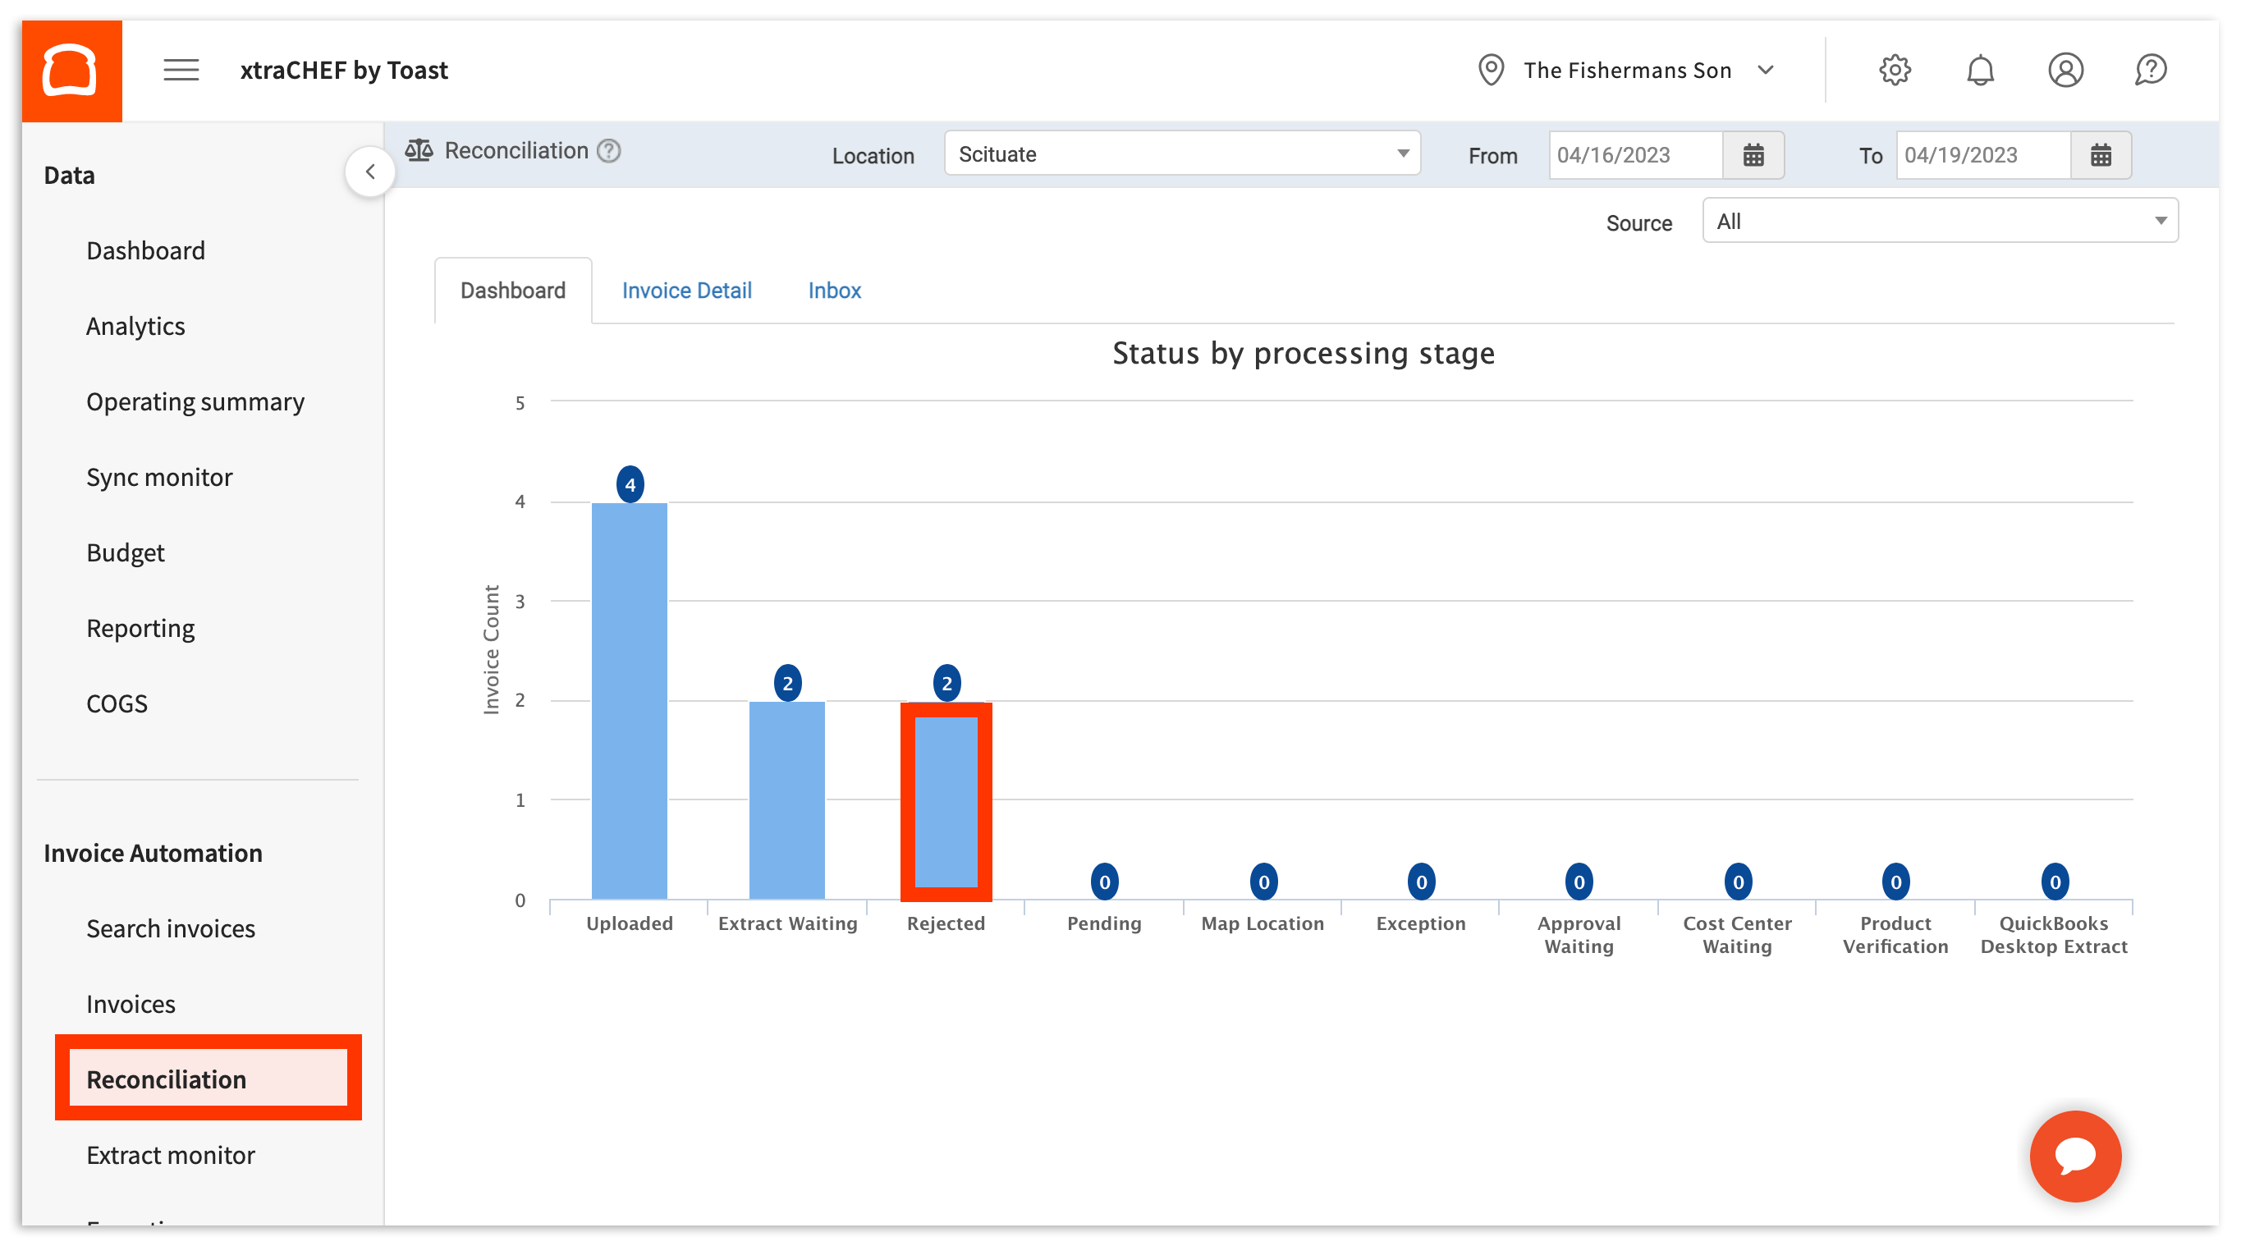Viewport: 2241px width, 1246px height.
Task: Go to Search invoices page
Action: [171, 928]
